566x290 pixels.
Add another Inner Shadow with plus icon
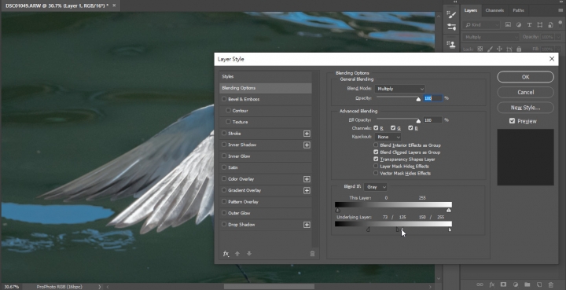point(307,145)
